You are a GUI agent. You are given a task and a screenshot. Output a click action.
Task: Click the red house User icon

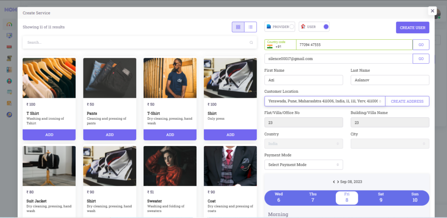pyautogui.click(x=303, y=27)
